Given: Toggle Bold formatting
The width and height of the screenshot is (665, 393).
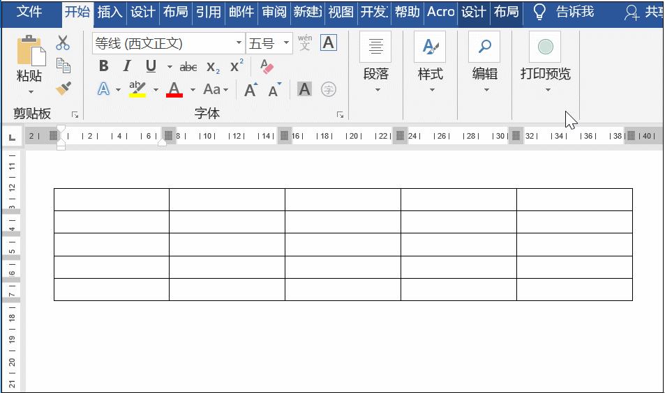Looking at the screenshot, I should pos(103,66).
